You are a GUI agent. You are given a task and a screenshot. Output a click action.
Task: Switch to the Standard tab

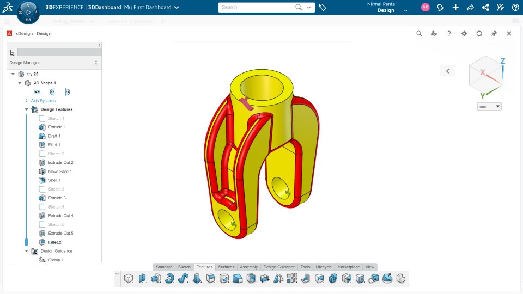coord(164,267)
